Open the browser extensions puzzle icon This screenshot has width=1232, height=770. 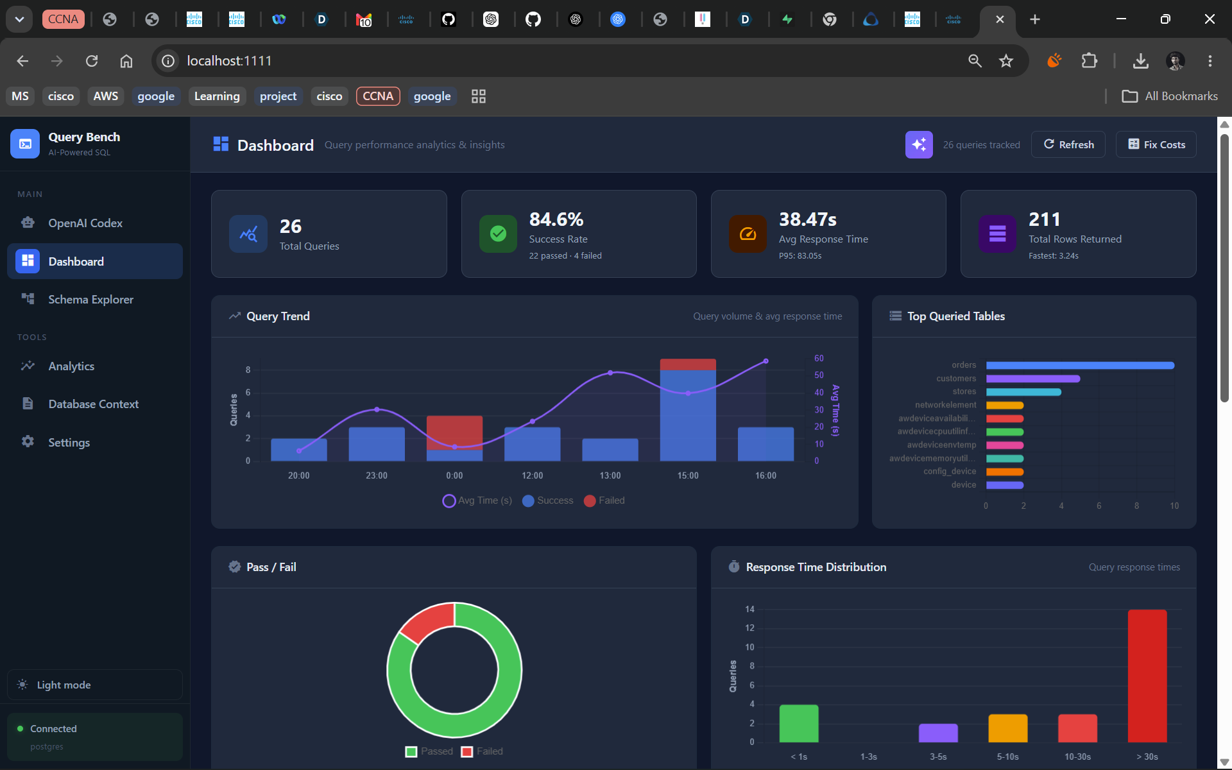[1089, 61]
